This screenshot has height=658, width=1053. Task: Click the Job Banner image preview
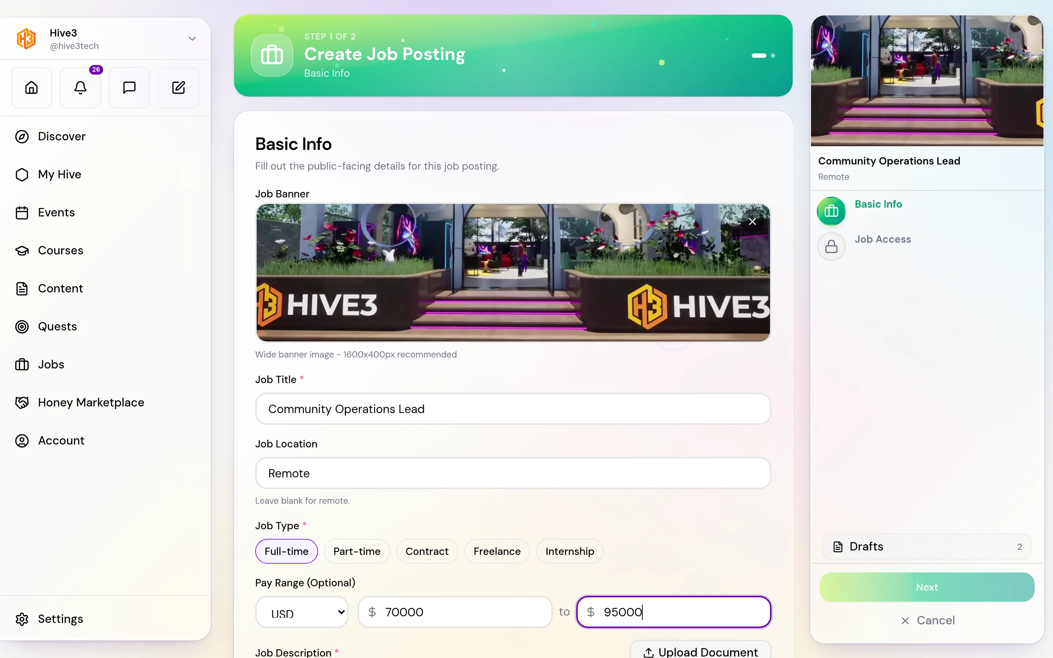[x=513, y=272]
